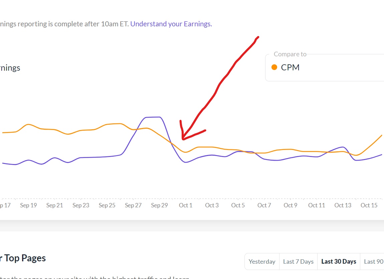Click the Sep 19 axis label
The image size is (384, 279).
tap(28, 205)
